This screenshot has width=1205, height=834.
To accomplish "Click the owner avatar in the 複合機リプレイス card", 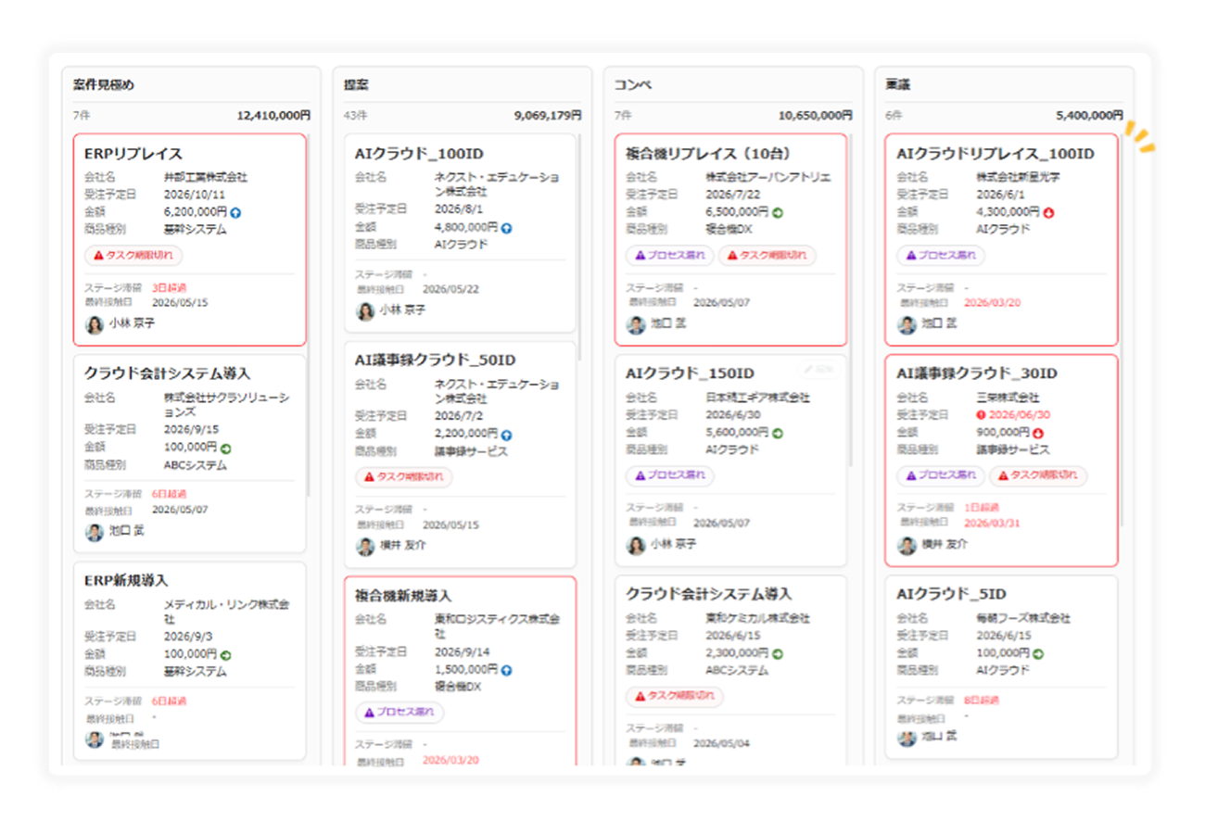I will [636, 324].
